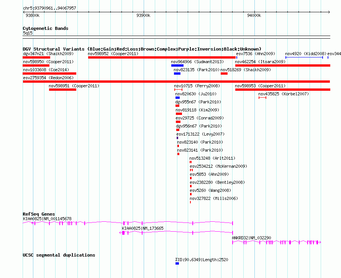Viewport: 341px width, 278px height.
Task: Select variant nsv598953 (Cooper2011) label
Action: tap(260, 86)
